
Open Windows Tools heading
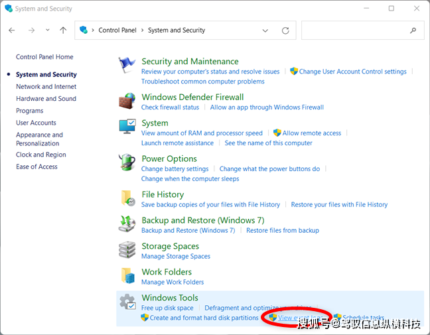coord(170,298)
